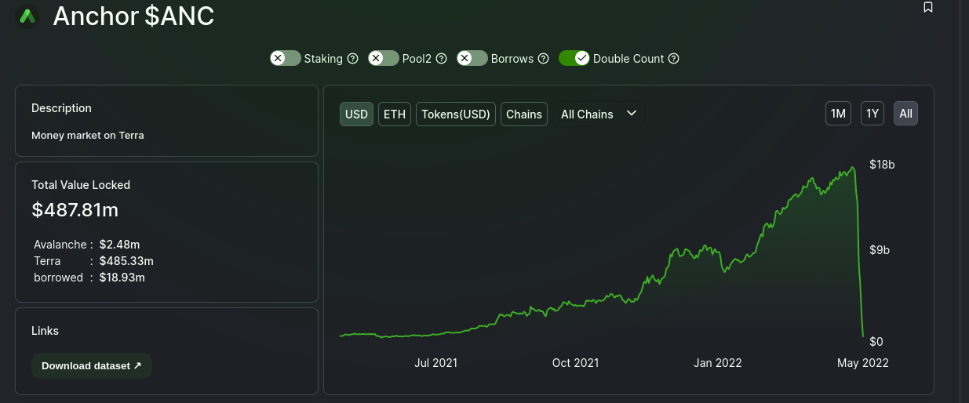Select the USD chart denomination
The image size is (969, 403).
click(356, 114)
